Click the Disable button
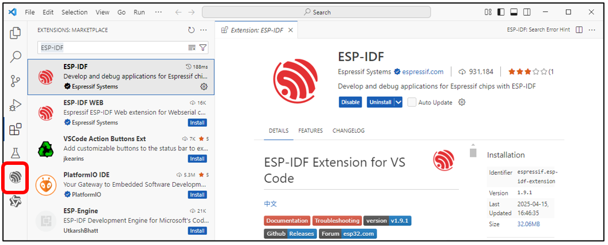 click(350, 102)
